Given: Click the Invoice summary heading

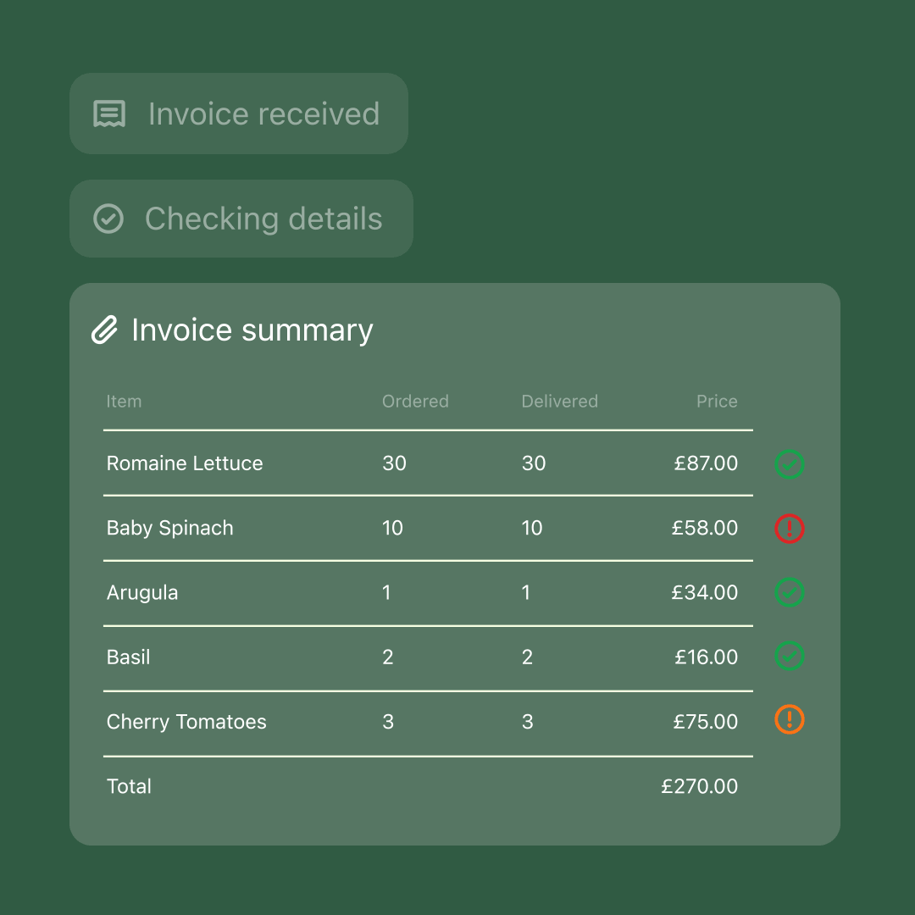Looking at the screenshot, I should (x=252, y=330).
